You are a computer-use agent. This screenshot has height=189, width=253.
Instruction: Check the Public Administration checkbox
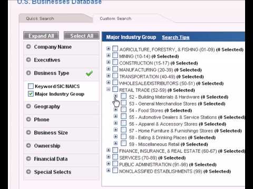[x=115, y=163]
